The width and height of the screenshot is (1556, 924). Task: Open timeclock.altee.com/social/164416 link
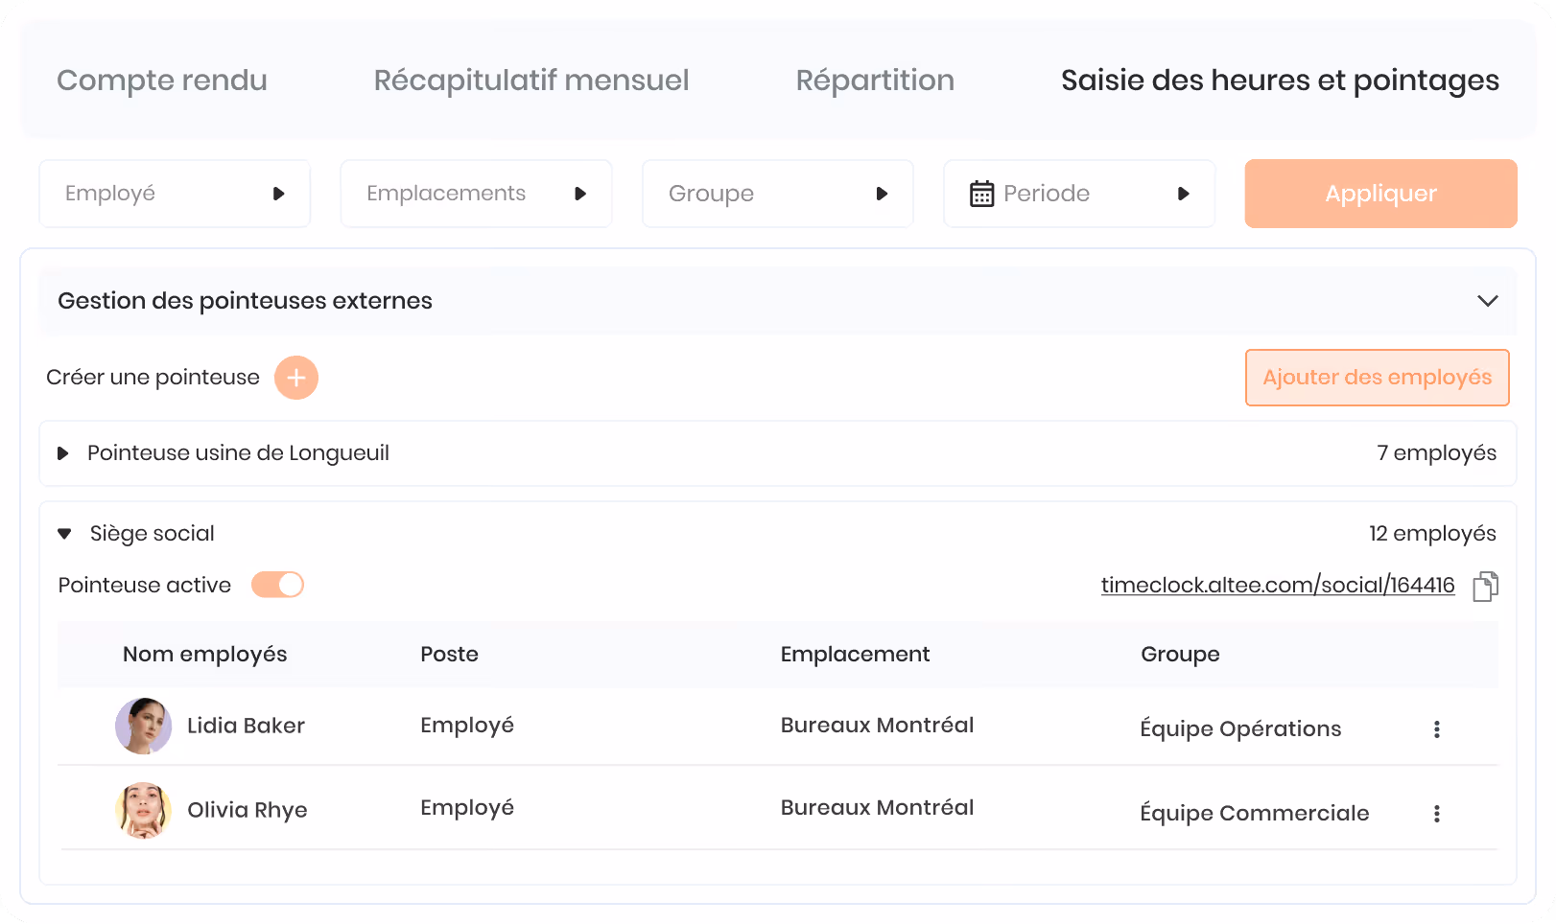point(1278,585)
